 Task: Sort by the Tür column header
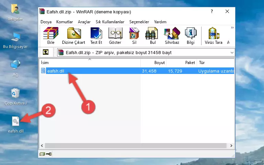pos(216,63)
